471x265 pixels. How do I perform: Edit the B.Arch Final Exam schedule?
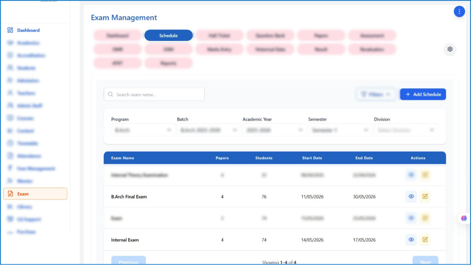(x=425, y=196)
